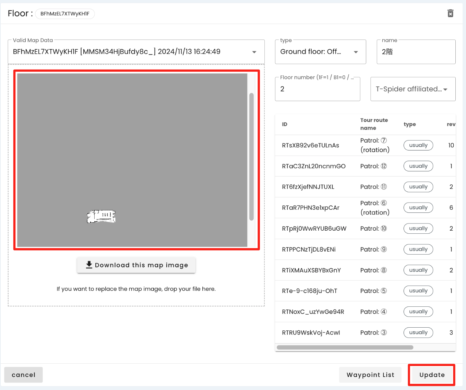Viewport: 466px width, 390px height.
Task: Select route row RT6fzXjefNNJTUXL
Action: [365, 187]
